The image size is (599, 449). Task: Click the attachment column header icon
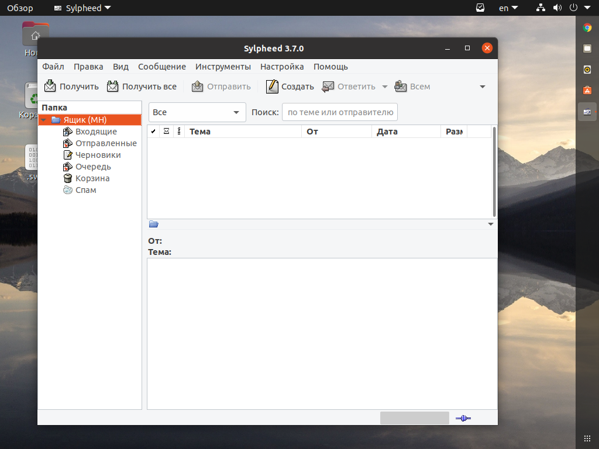pyautogui.click(x=179, y=132)
